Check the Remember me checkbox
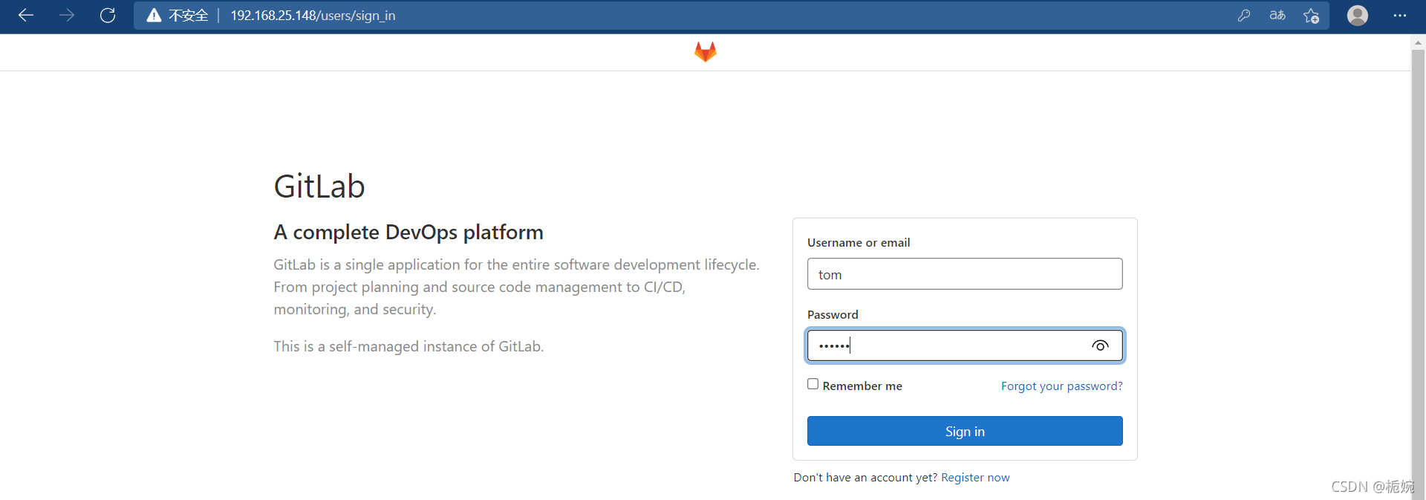 [813, 384]
